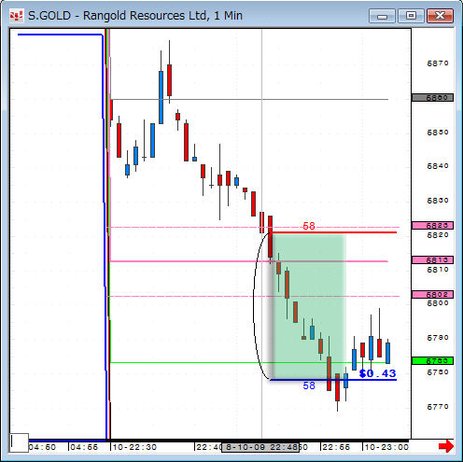
Task: Click the blue 58 order label
Action: point(309,385)
